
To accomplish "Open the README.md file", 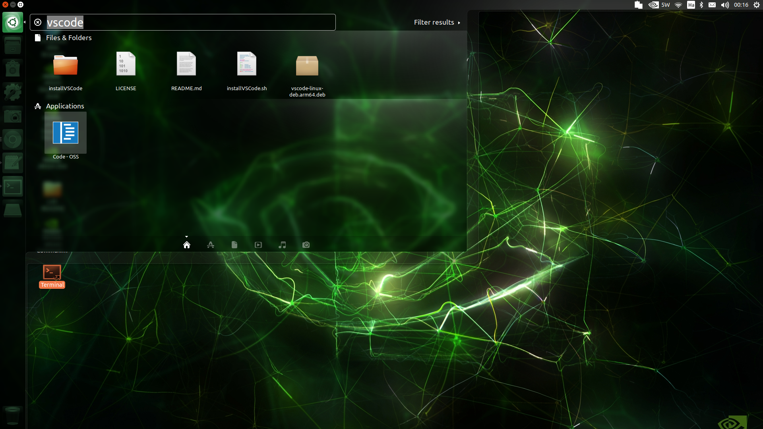I will (186, 64).
